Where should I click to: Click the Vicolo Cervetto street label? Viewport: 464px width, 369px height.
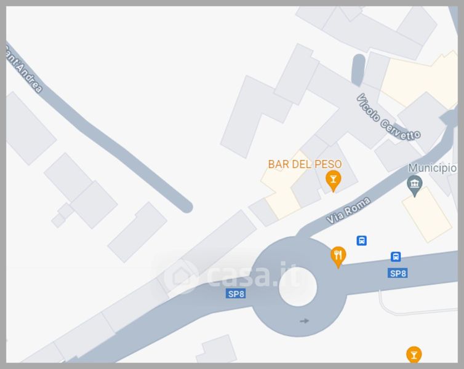click(x=388, y=117)
